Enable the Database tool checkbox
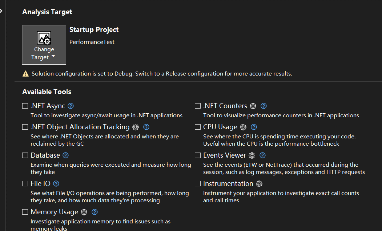 [25, 155]
